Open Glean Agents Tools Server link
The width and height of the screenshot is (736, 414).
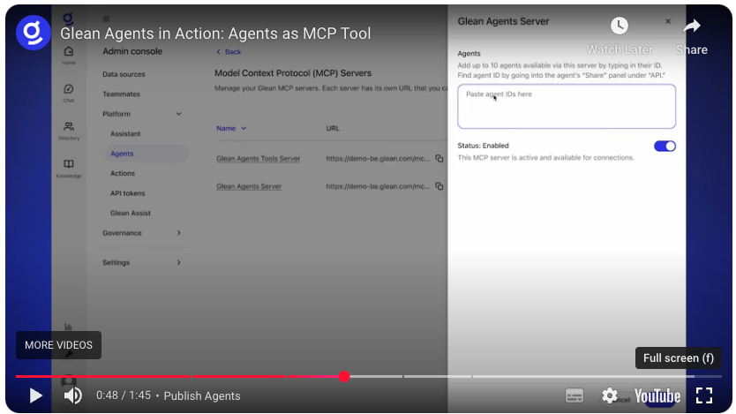pyautogui.click(x=259, y=159)
